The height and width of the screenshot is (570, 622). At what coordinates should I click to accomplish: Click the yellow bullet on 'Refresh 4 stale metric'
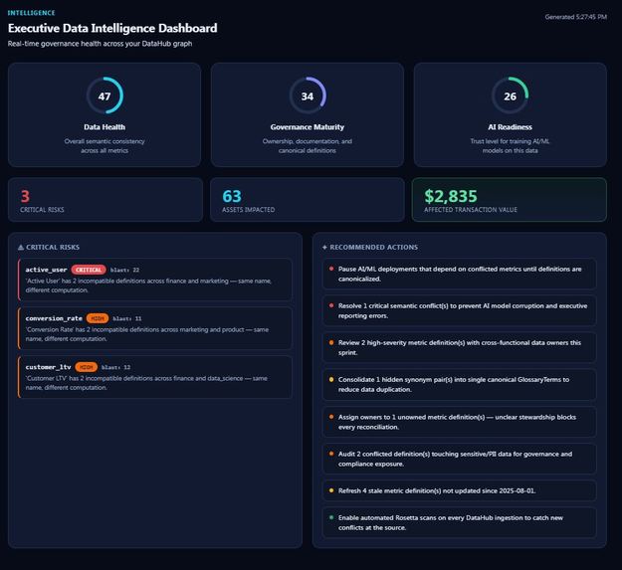331,490
